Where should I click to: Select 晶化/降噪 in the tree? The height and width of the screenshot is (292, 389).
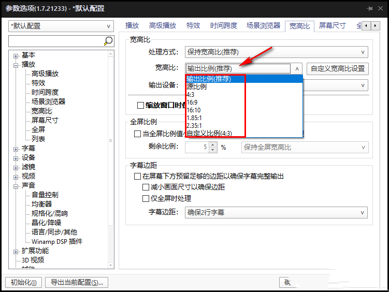(x=47, y=223)
